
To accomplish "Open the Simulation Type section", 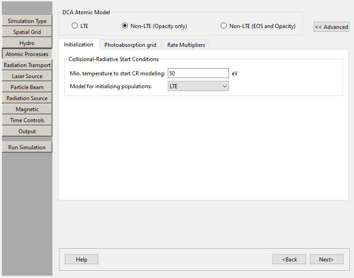I will click(x=27, y=21).
